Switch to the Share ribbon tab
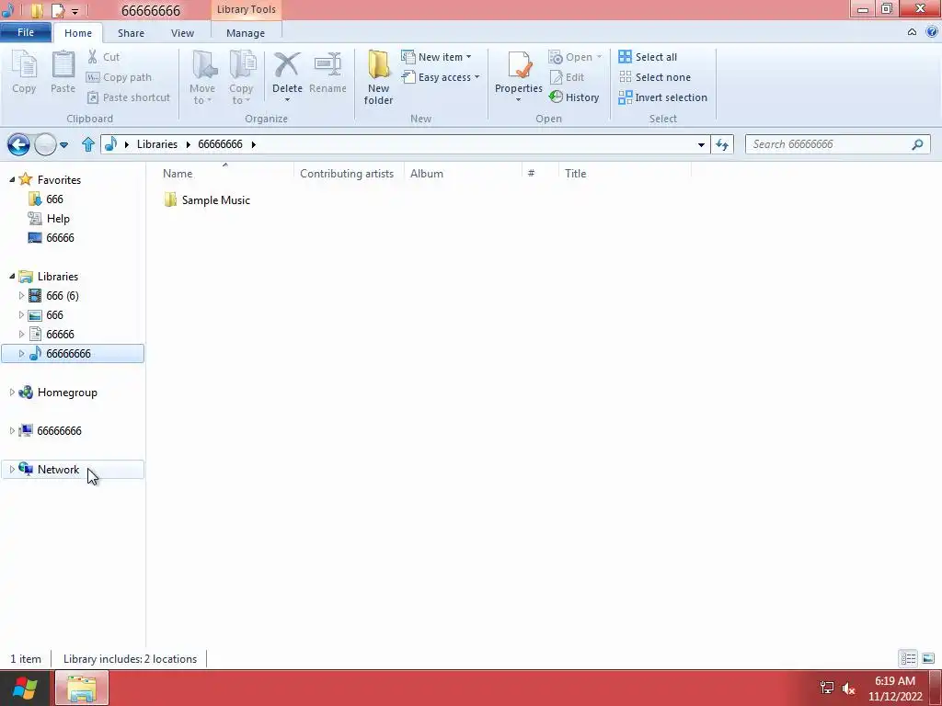942x706 pixels. 131,33
